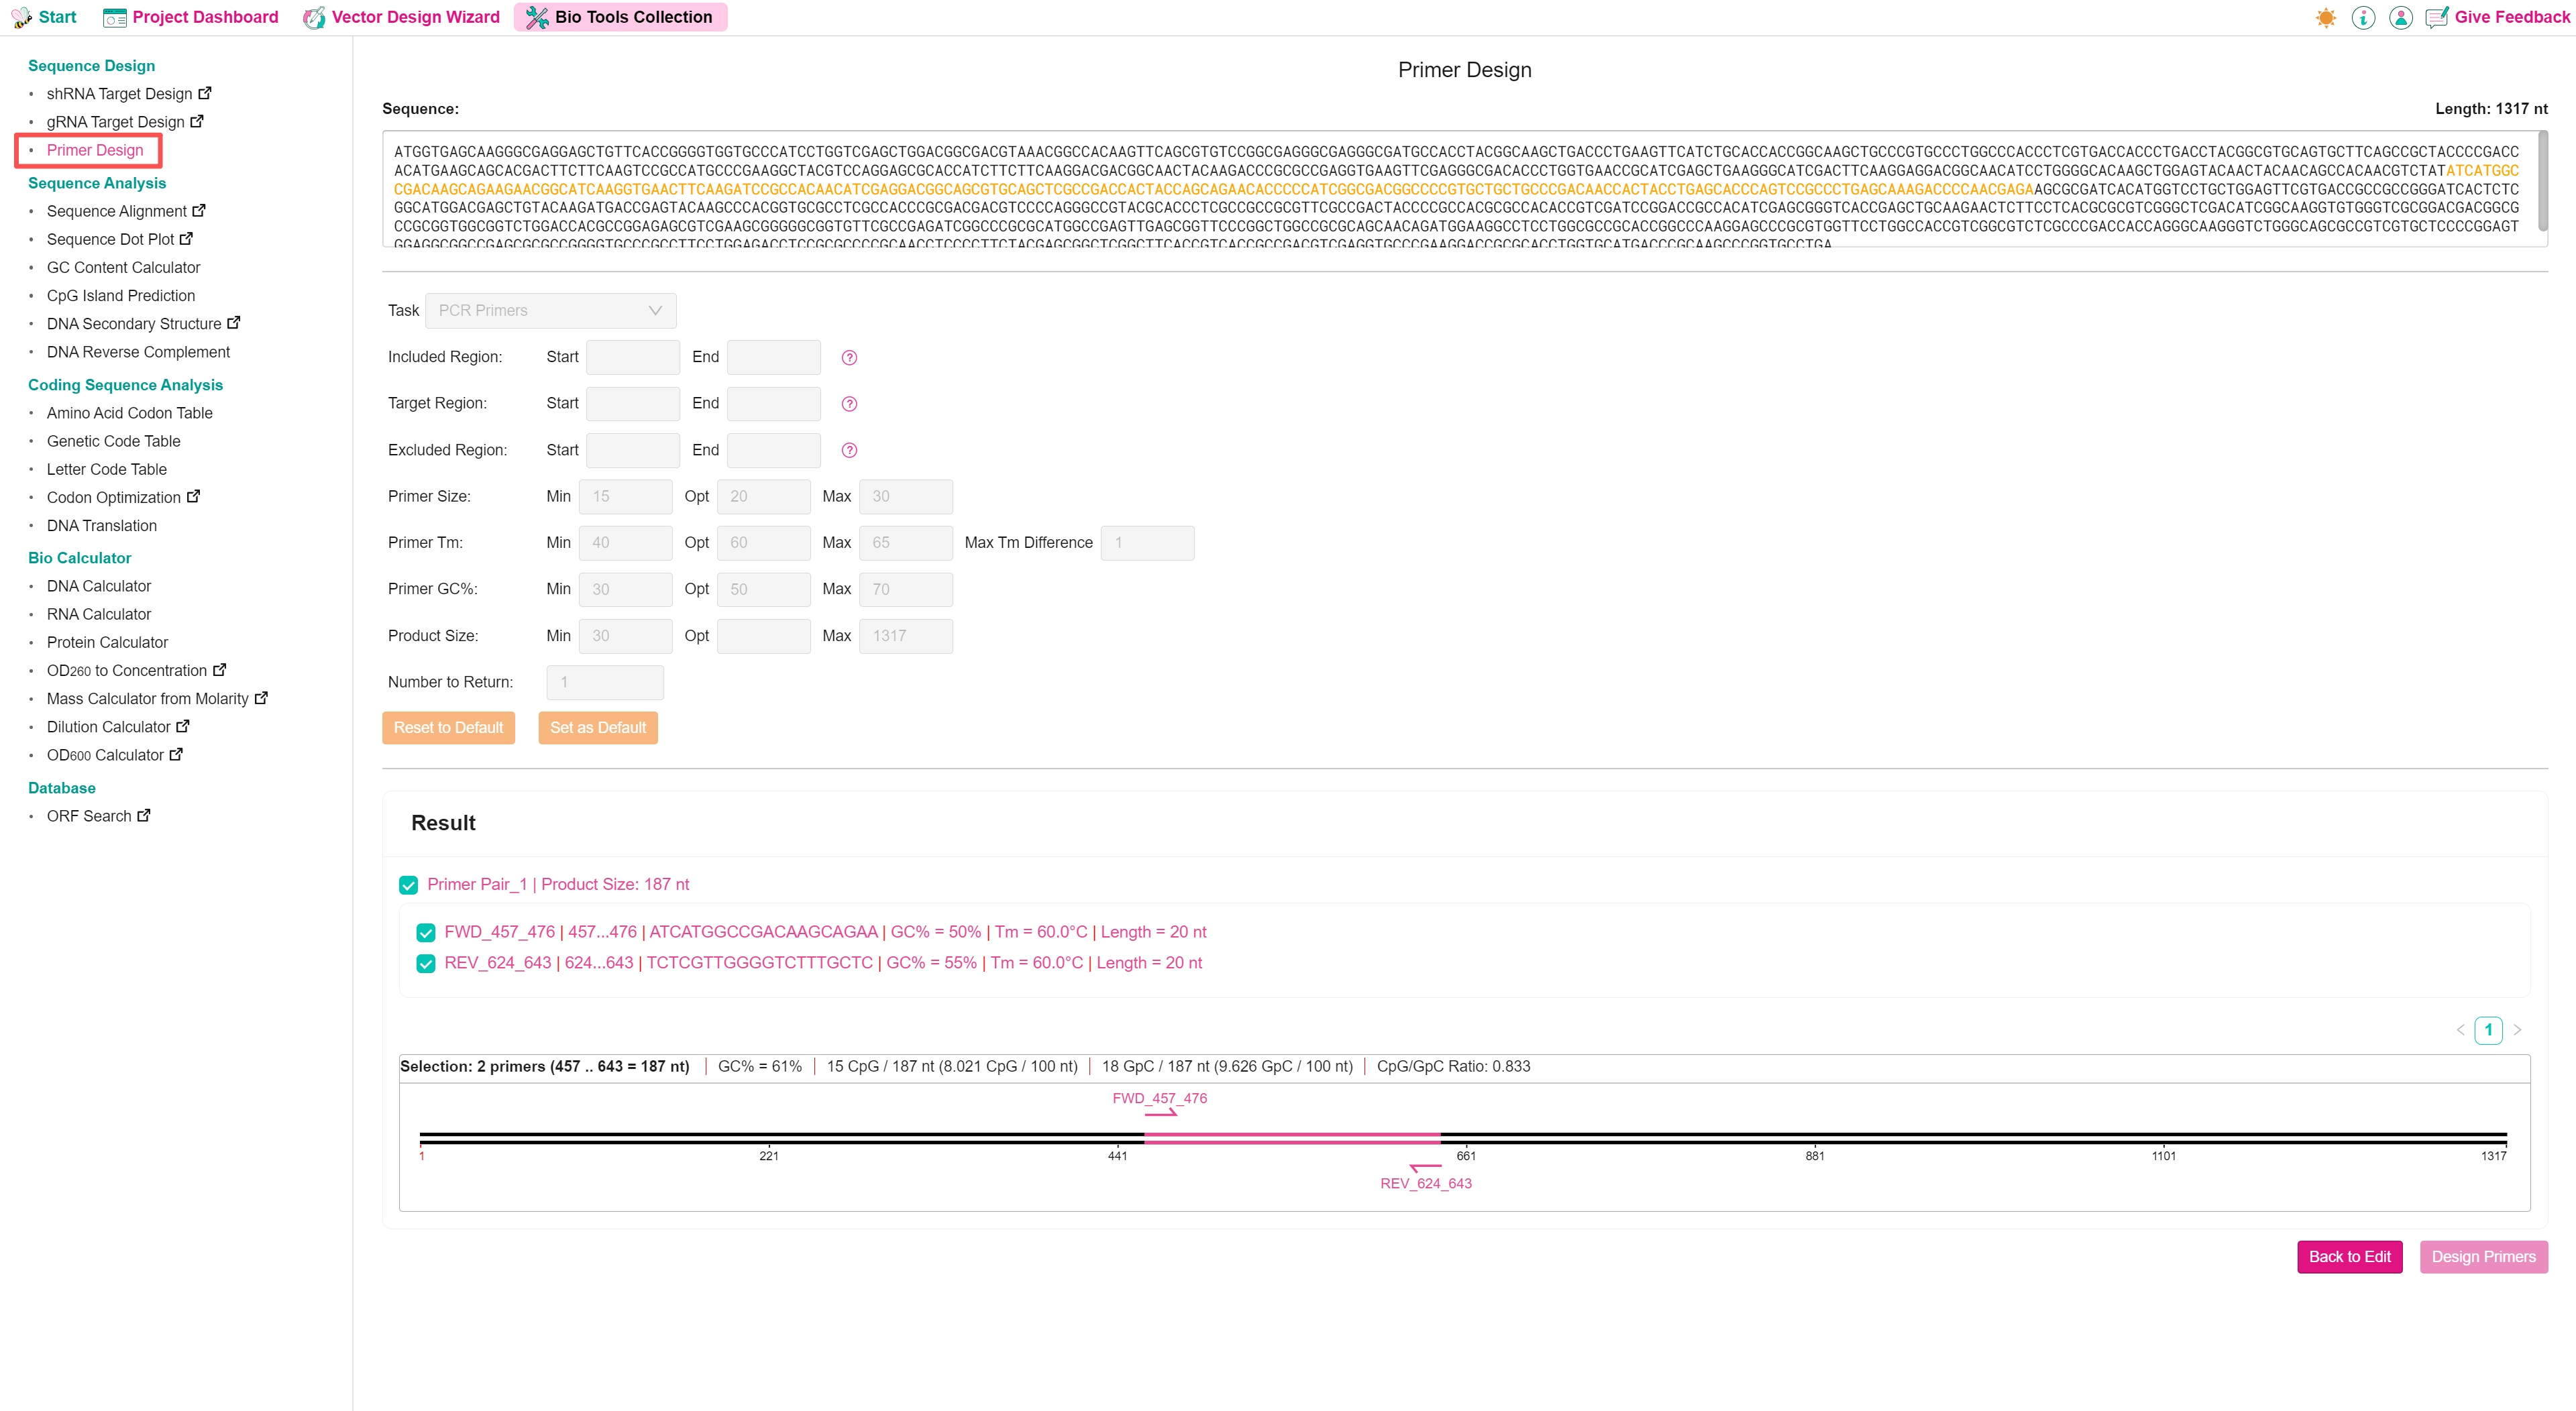Viewport: 2576px width, 1411px height.
Task: Click the Included Region Start field
Action: coord(632,357)
